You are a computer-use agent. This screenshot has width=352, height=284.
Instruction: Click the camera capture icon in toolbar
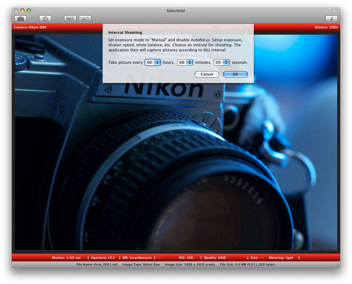pos(20,19)
